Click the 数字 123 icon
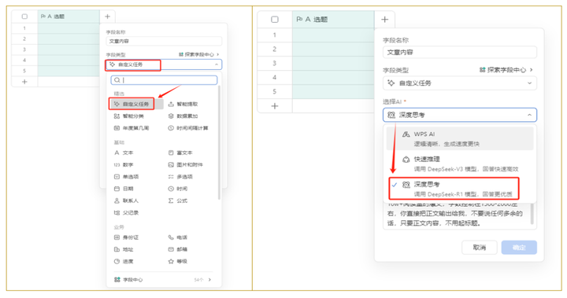Image resolution: width=567 pixels, height=298 pixels. (x=117, y=164)
